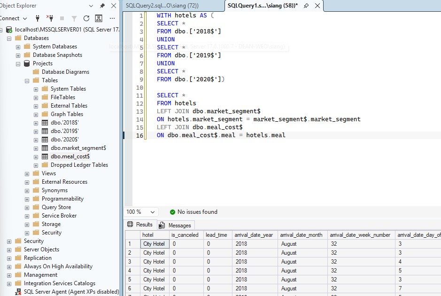Expand the Security folder under Projects
This screenshot has height=296, width=441.
click(x=27, y=233)
